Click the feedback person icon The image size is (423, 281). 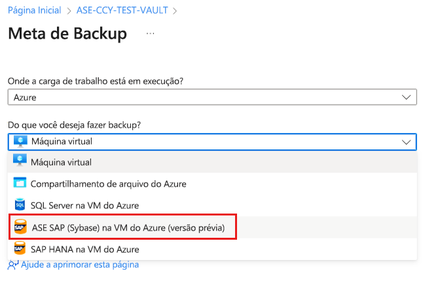coord(13,265)
